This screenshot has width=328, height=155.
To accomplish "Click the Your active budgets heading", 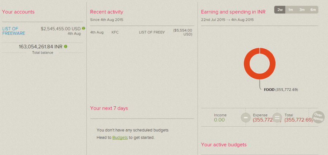I will pyautogui.click(x=224, y=144).
